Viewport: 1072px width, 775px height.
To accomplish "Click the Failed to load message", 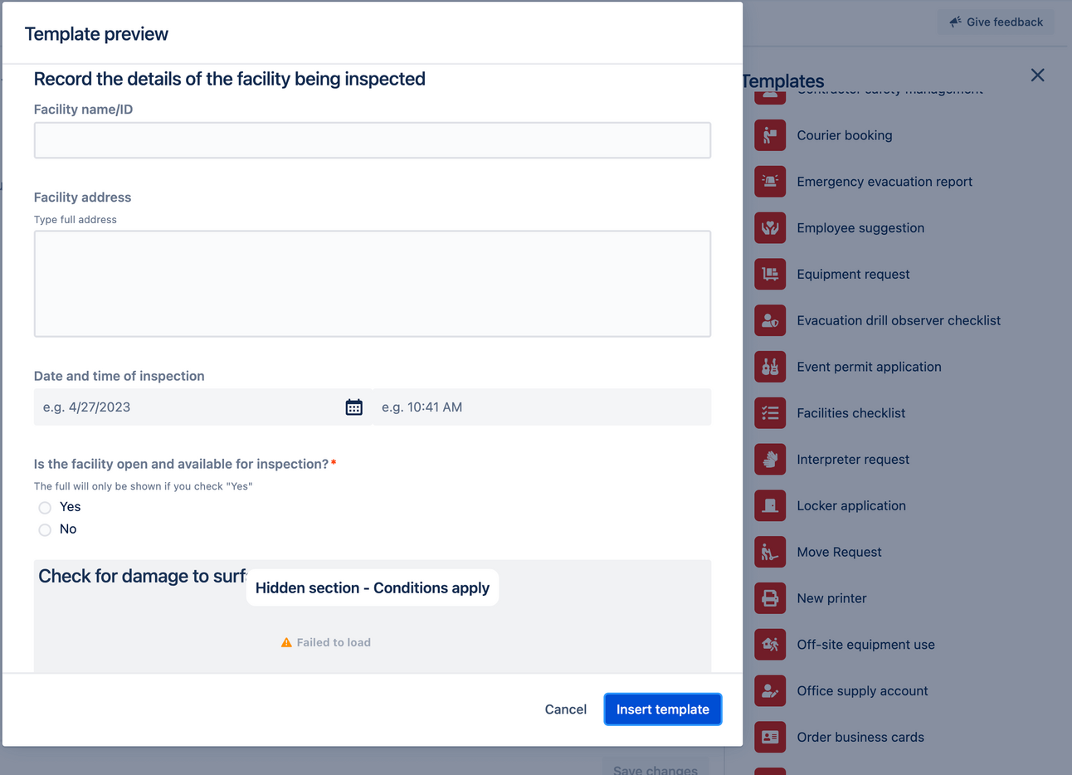I will point(334,642).
